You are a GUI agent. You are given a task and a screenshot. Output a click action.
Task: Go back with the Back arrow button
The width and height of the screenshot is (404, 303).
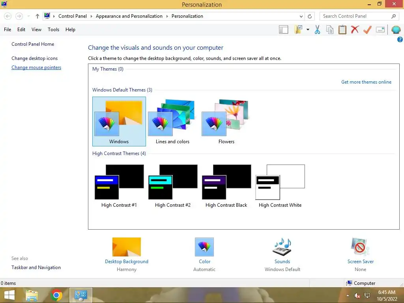coord(8,16)
